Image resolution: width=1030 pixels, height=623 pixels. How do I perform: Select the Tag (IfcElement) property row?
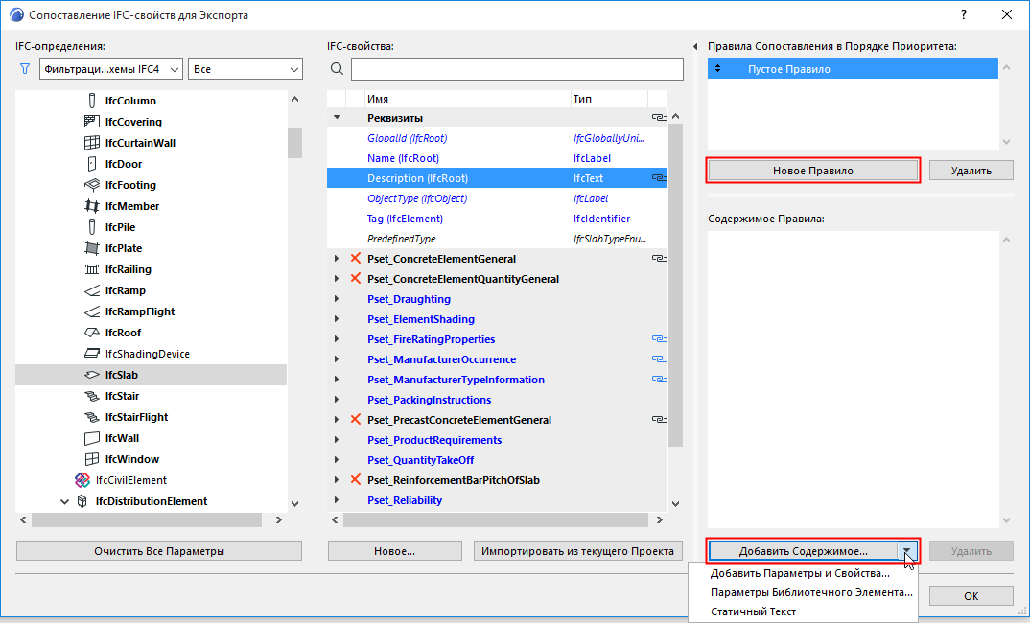[x=498, y=219]
